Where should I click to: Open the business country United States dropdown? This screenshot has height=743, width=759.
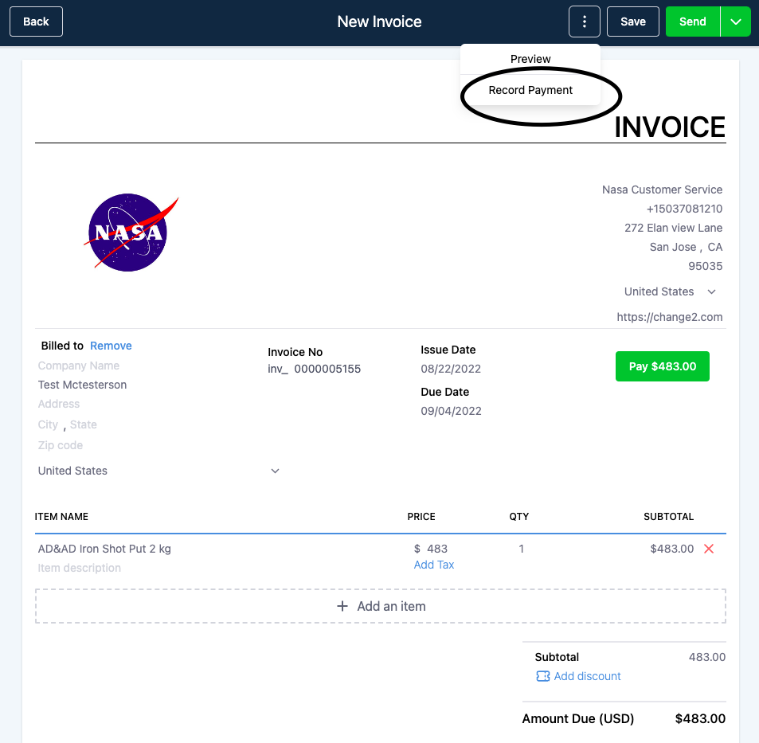[x=670, y=291]
